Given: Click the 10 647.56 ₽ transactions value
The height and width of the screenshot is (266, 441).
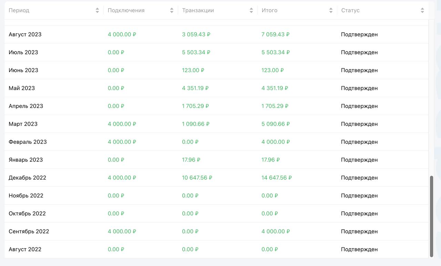Looking at the screenshot, I should pos(197,178).
